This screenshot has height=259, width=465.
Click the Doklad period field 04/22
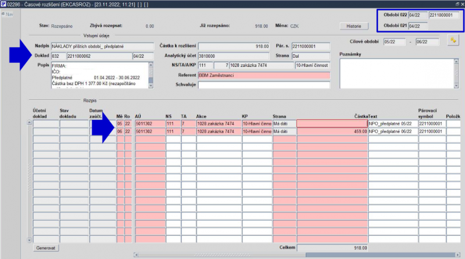(x=143, y=56)
